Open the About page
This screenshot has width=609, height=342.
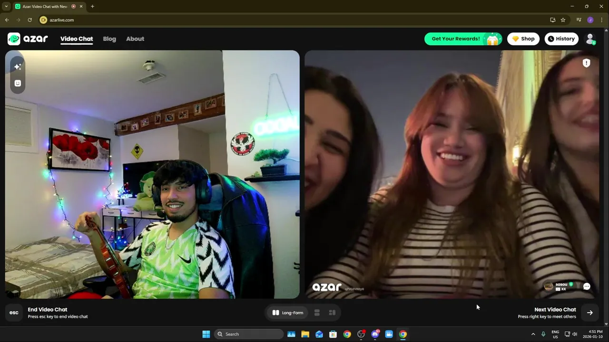tap(135, 39)
